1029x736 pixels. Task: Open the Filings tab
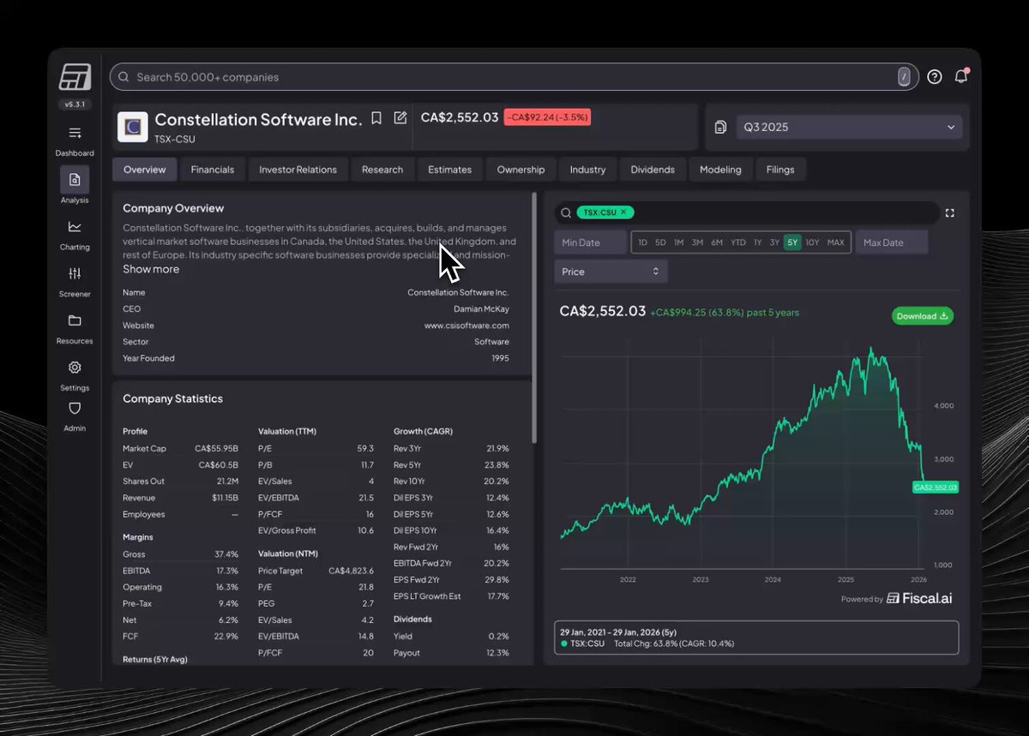780,170
